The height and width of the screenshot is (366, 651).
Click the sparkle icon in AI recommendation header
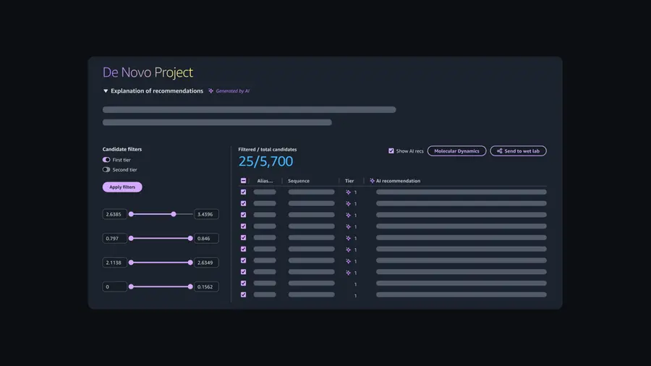click(x=372, y=181)
